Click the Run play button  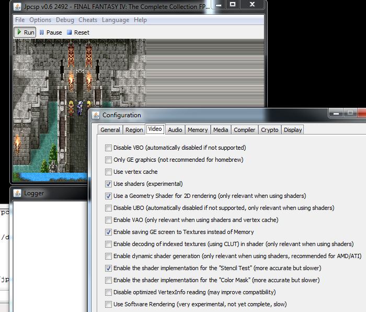pyautogui.click(x=25, y=32)
